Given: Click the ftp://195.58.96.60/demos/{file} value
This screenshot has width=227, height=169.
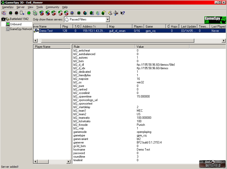Looking at the screenshot, I should click(156, 65).
